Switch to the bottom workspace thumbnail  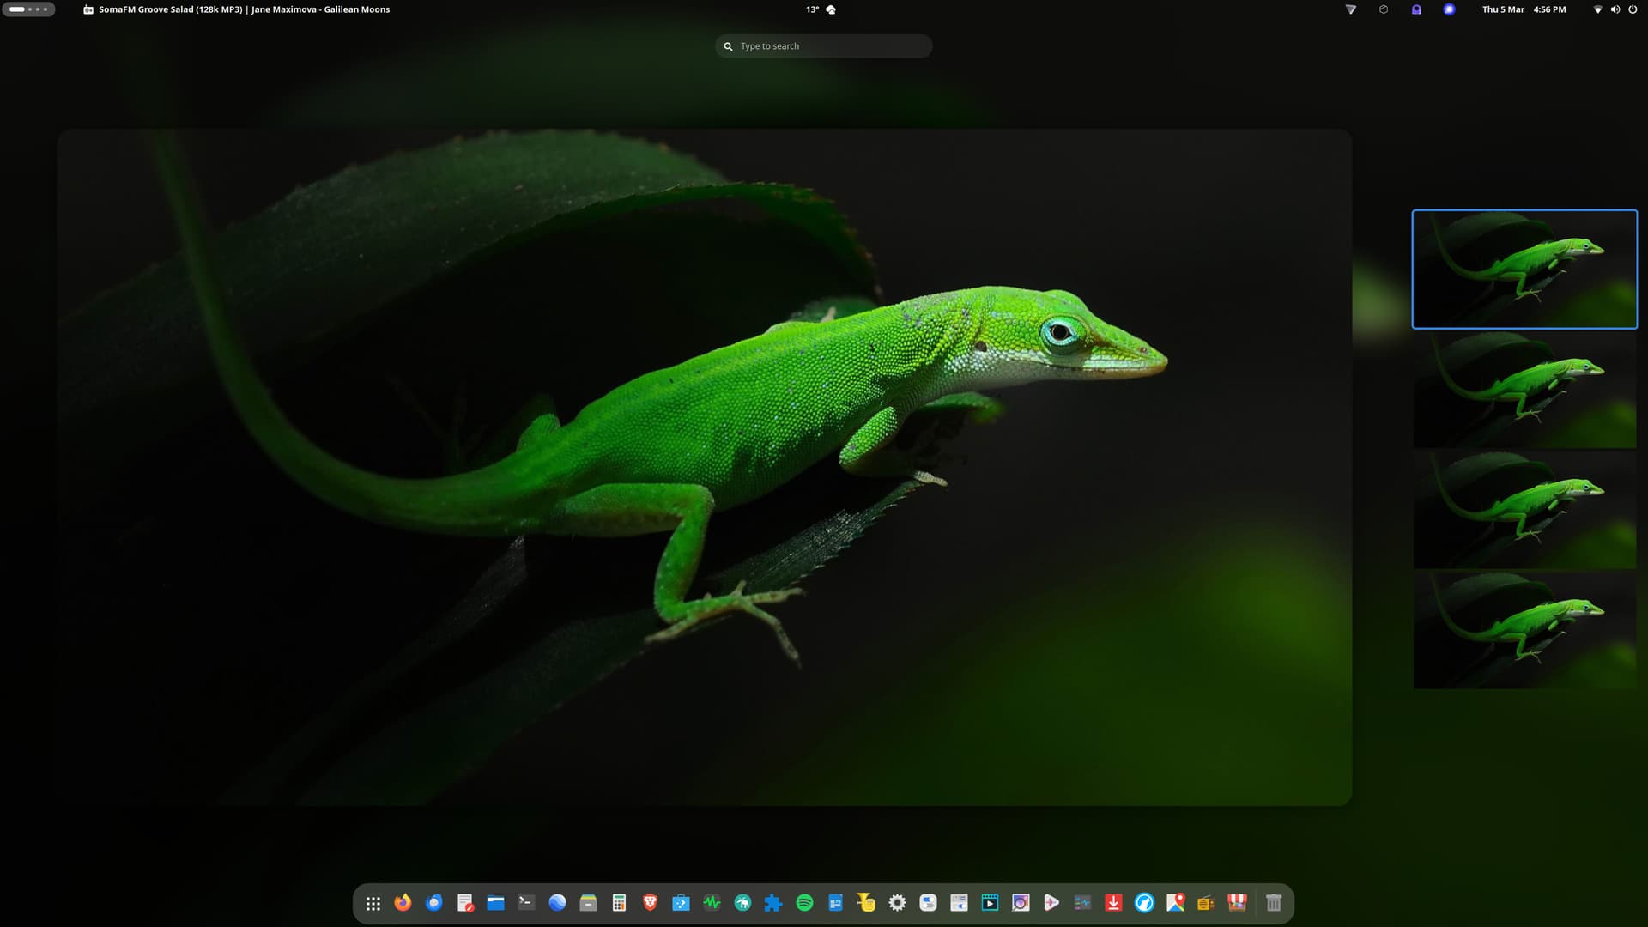pyautogui.click(x=1524, y=629)
